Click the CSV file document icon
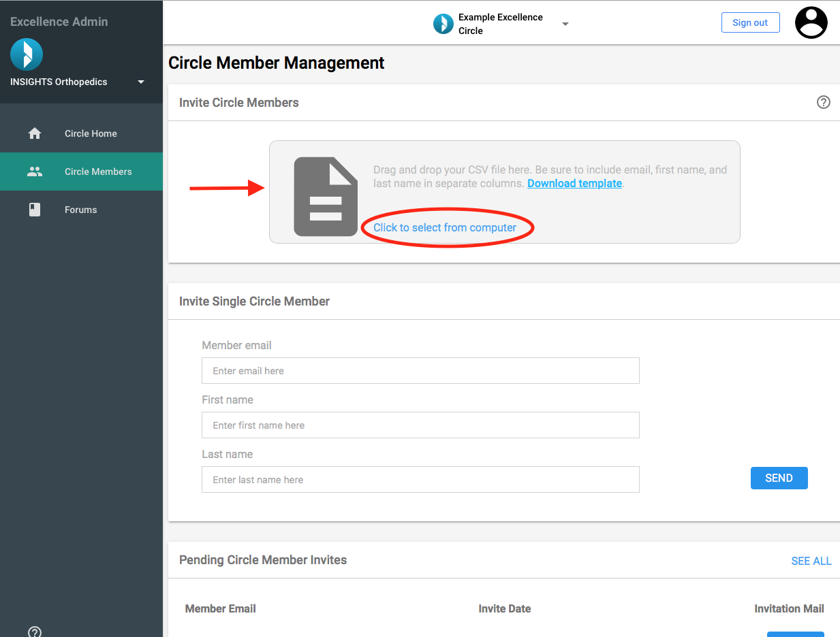 pyautogui.click(x=326, y=197)
